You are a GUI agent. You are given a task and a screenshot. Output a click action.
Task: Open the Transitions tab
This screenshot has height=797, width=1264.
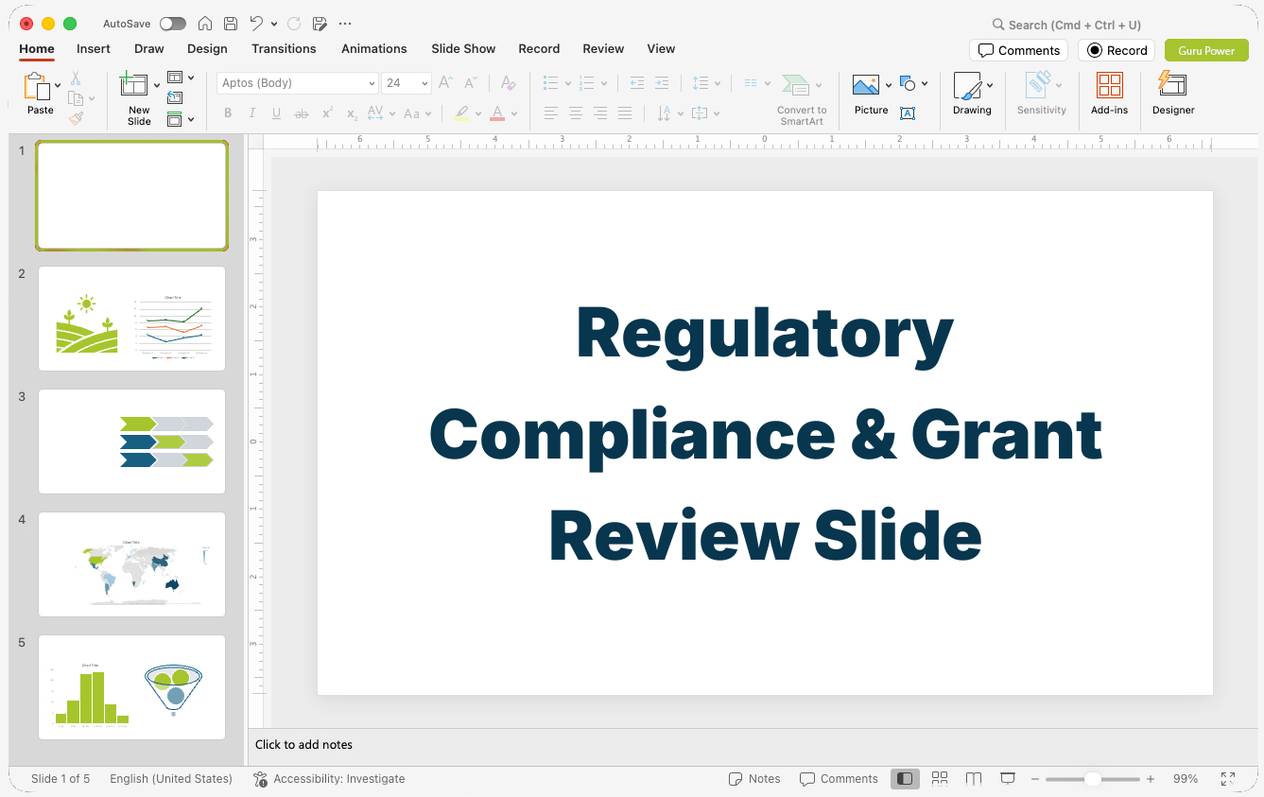pos(284,49)
